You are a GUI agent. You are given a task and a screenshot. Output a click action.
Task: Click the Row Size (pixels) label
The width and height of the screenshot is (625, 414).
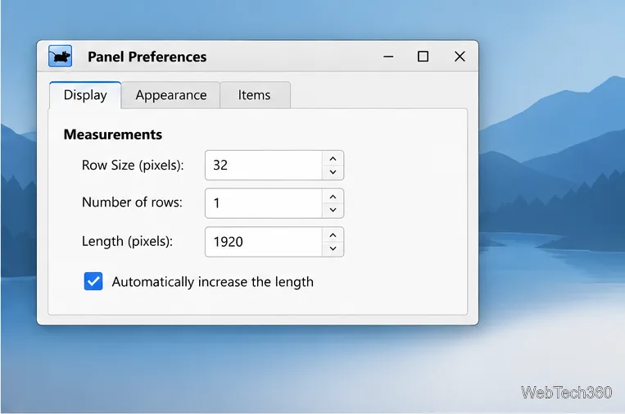click(133, 165)
